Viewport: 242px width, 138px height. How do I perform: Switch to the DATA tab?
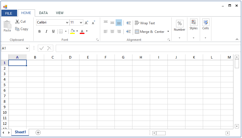coord(43,13)
